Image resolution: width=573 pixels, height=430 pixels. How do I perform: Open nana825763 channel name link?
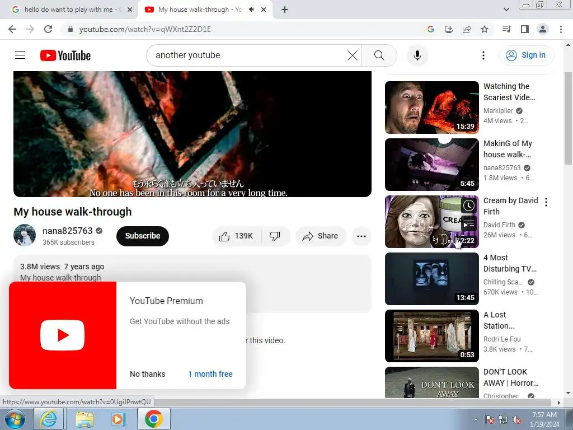click(x=67, y=231)
